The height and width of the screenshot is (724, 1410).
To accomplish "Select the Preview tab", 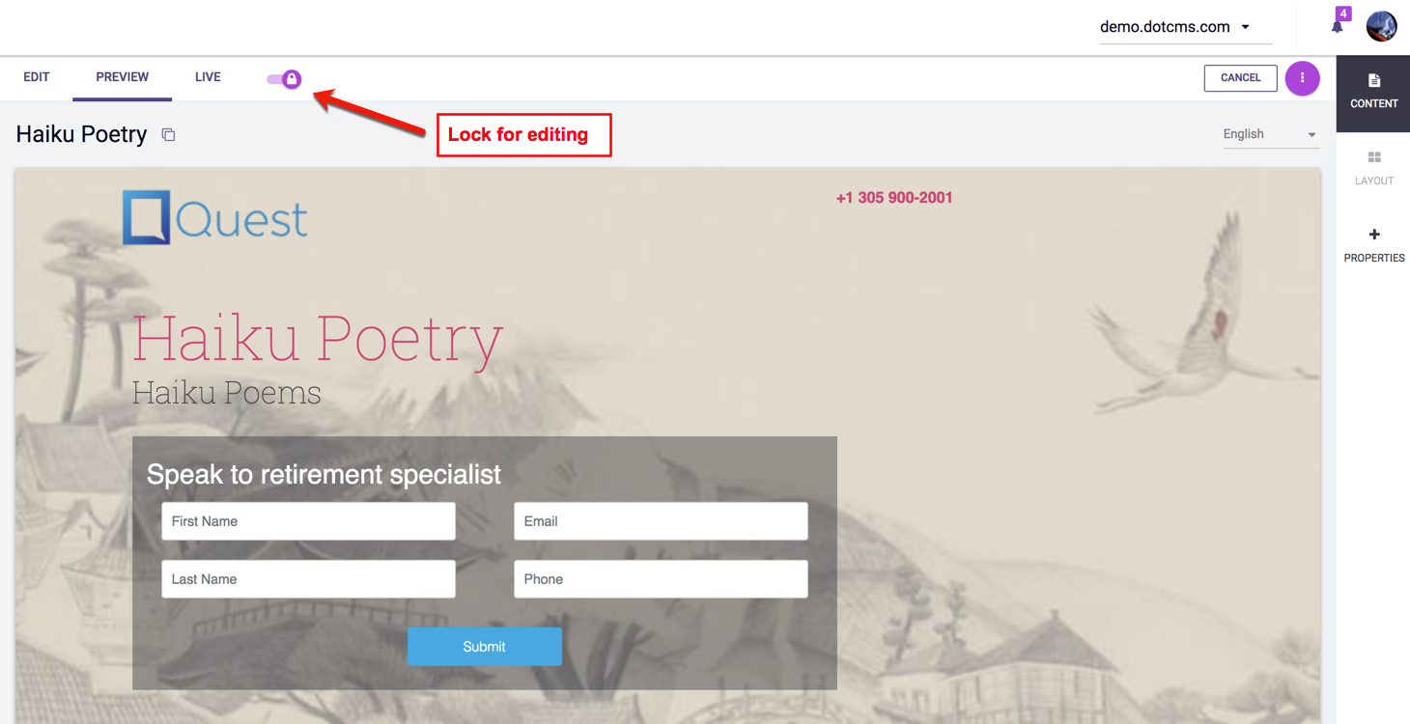I will click(123, 77).
